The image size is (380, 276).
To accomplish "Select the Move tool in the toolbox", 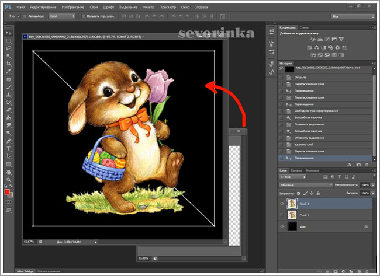I will coord(8,33).
